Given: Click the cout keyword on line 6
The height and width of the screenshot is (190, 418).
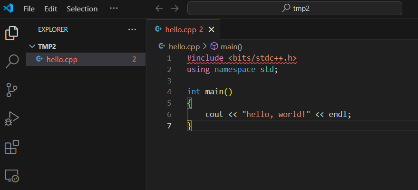Looking at the screenshot, I should tap(214, 115).
